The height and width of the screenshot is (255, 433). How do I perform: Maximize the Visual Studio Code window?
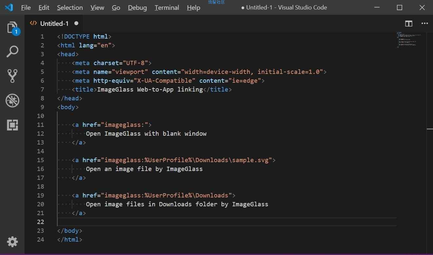(x=400, y=8)
